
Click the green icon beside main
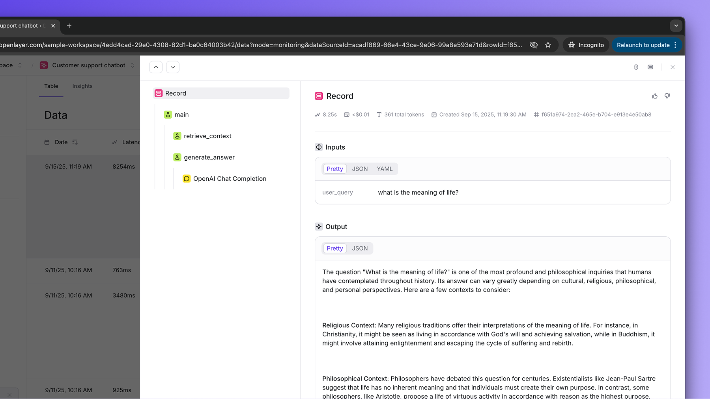(x=168, y=115)
